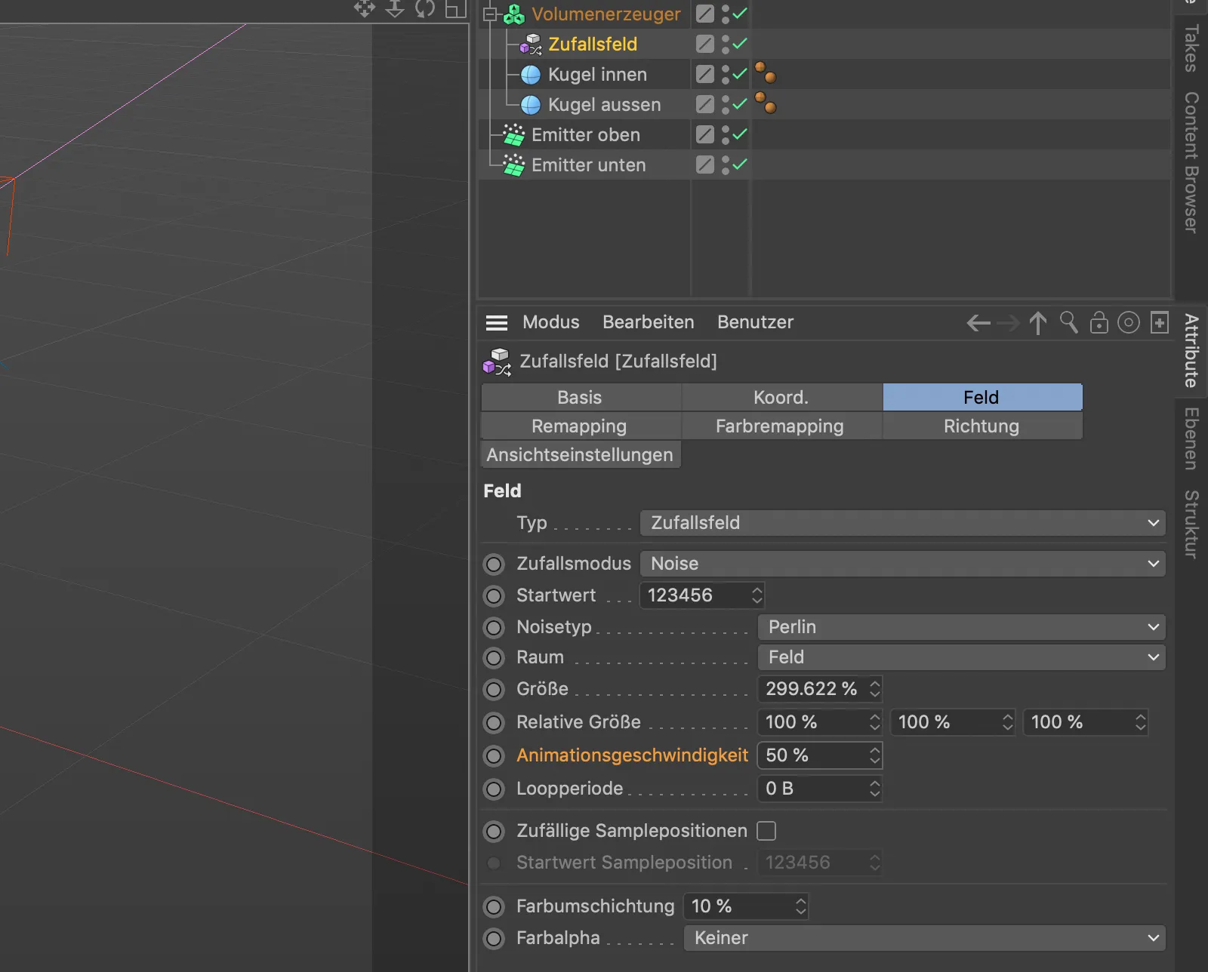Open the Noisetyp Perlin dropdown
Image resolution: width=1208 pixels, height=972 pixels.
[961, 627]
